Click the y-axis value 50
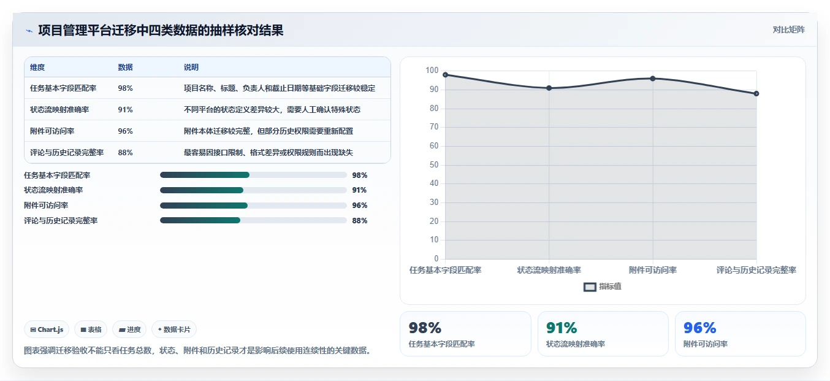830x381 pixels. point(434,165)
